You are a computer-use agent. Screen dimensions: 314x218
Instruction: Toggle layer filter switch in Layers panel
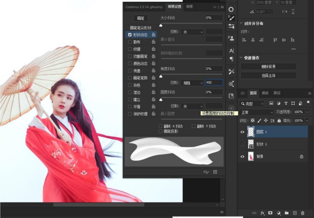[x=308, y=103]
